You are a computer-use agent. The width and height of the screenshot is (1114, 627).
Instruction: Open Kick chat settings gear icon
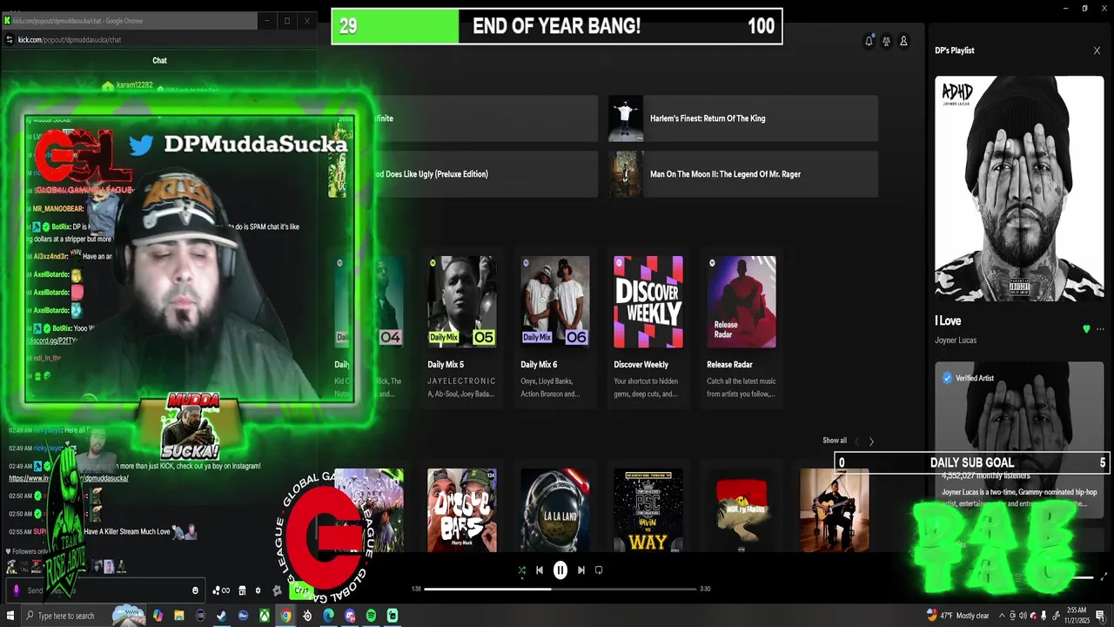pos(258,590)
